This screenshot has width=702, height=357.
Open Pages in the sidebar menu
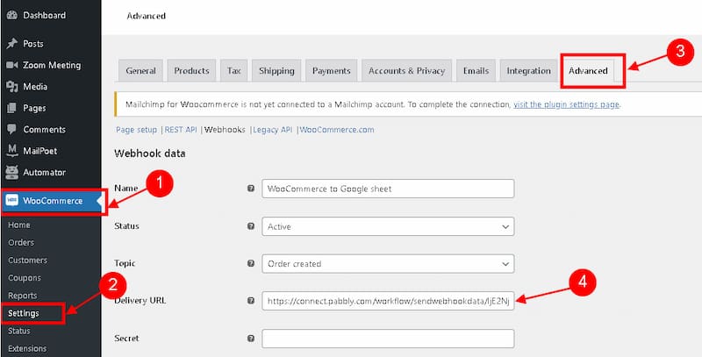point(34,108)
